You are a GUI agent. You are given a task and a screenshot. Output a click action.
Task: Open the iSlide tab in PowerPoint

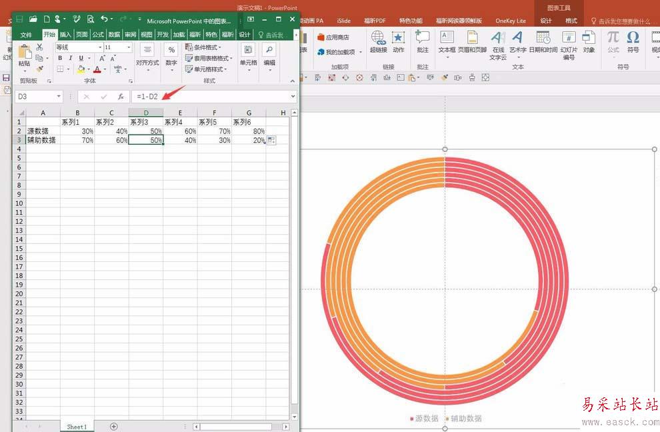click(343, 21)
